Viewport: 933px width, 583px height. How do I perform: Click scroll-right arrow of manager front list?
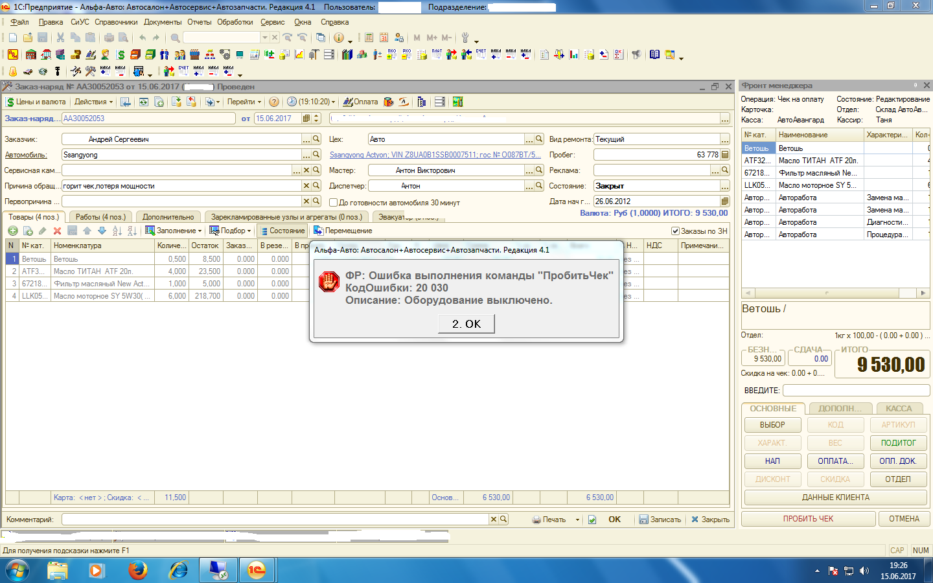tap(923, 293)
